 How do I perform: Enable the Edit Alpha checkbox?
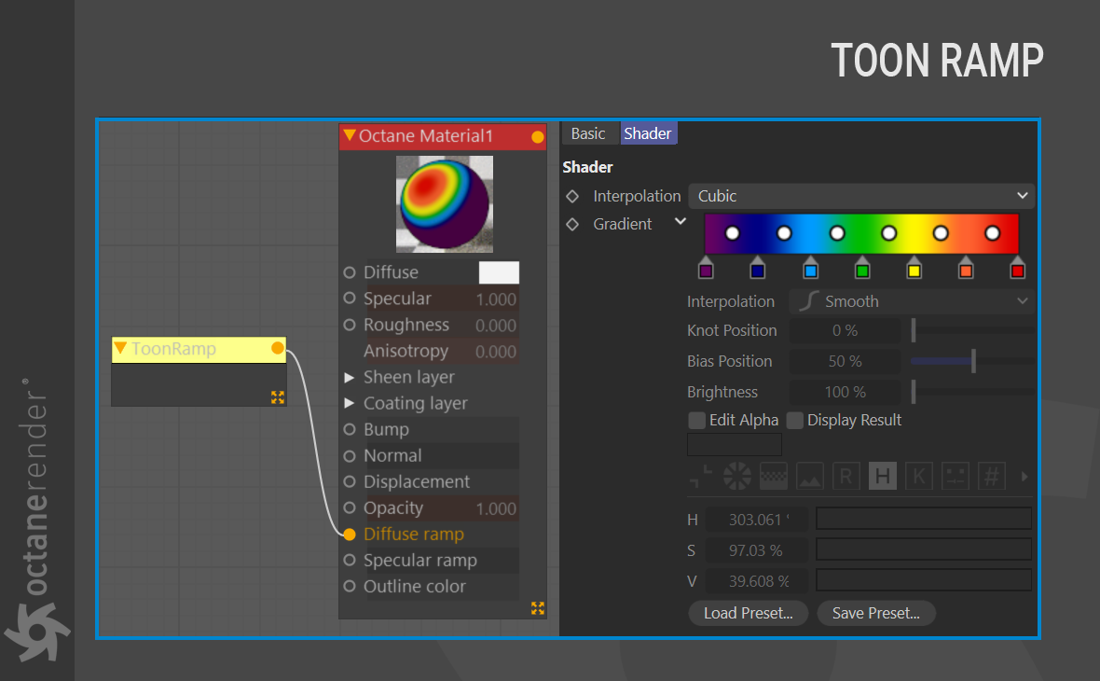coord(696,421)
